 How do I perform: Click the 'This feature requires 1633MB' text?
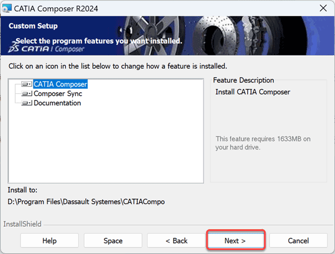[x=263, y=143]
